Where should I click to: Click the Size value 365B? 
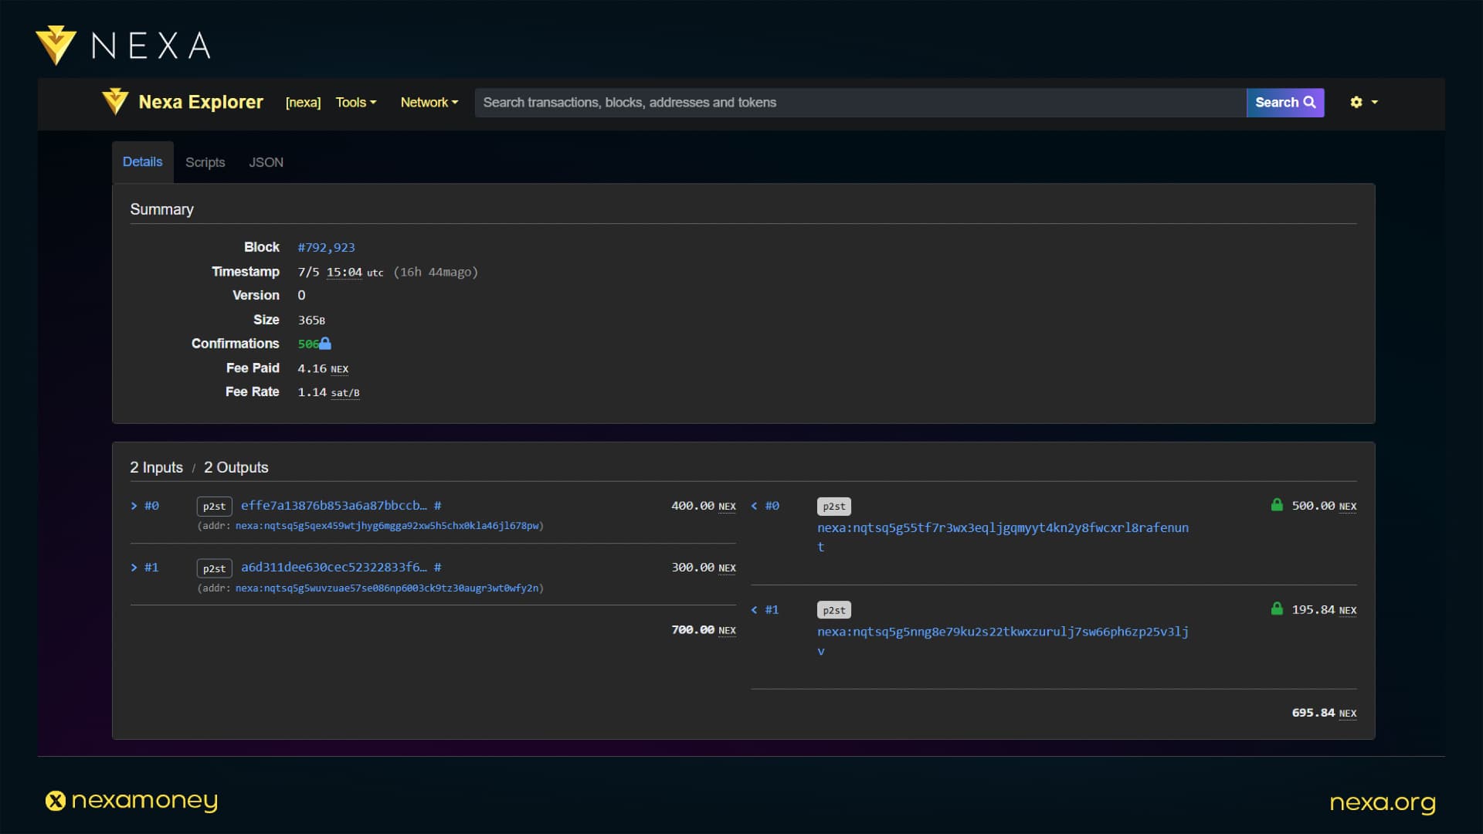tap(311, 320)
